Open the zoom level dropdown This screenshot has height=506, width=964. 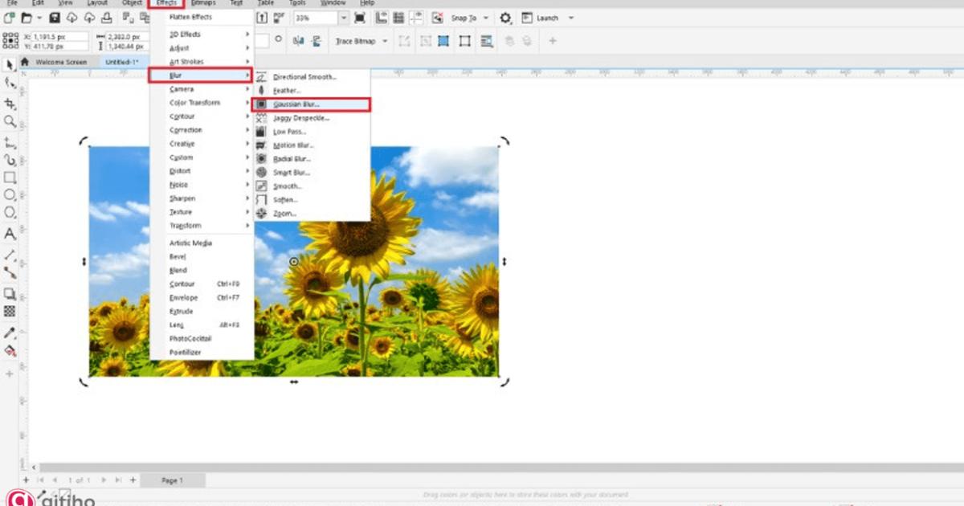coord(344,16)
